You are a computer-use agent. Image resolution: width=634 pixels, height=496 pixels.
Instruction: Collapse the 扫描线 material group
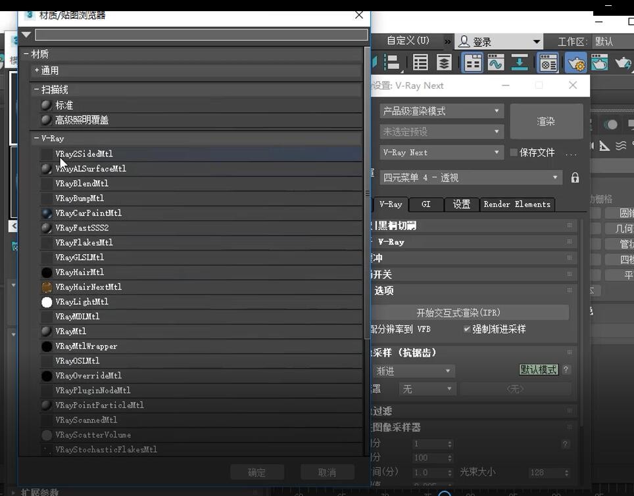tap(36, 89)
